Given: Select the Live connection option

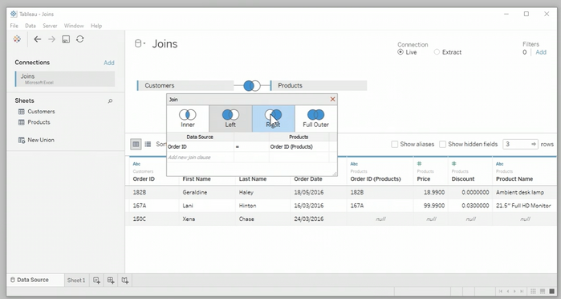Looking at the screenshot, I should tap(400, 52).
